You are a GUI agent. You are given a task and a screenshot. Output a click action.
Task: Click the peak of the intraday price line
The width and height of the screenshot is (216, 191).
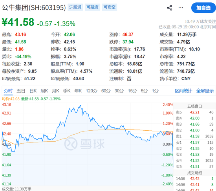click(x=81, y=106)
